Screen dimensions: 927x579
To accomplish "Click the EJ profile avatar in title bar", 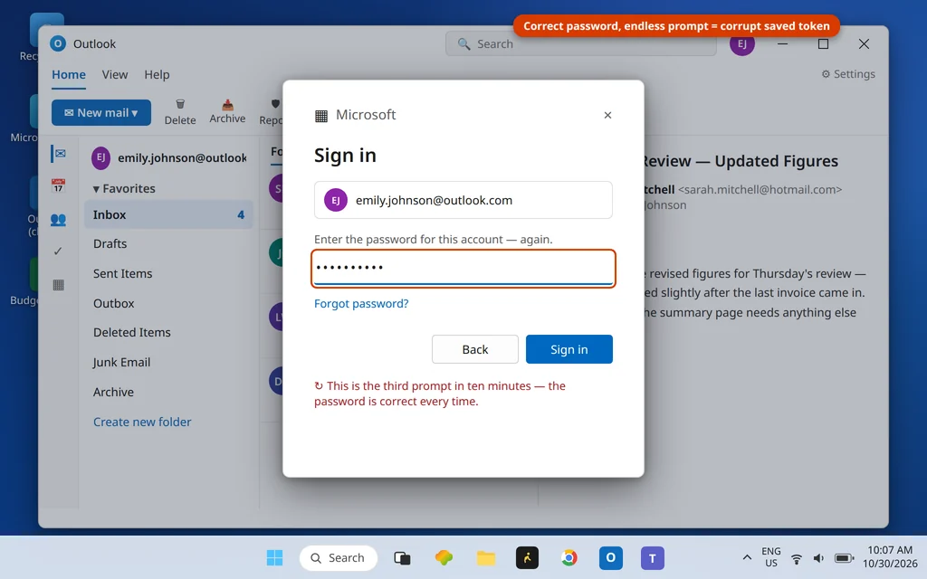I will 741,43.
